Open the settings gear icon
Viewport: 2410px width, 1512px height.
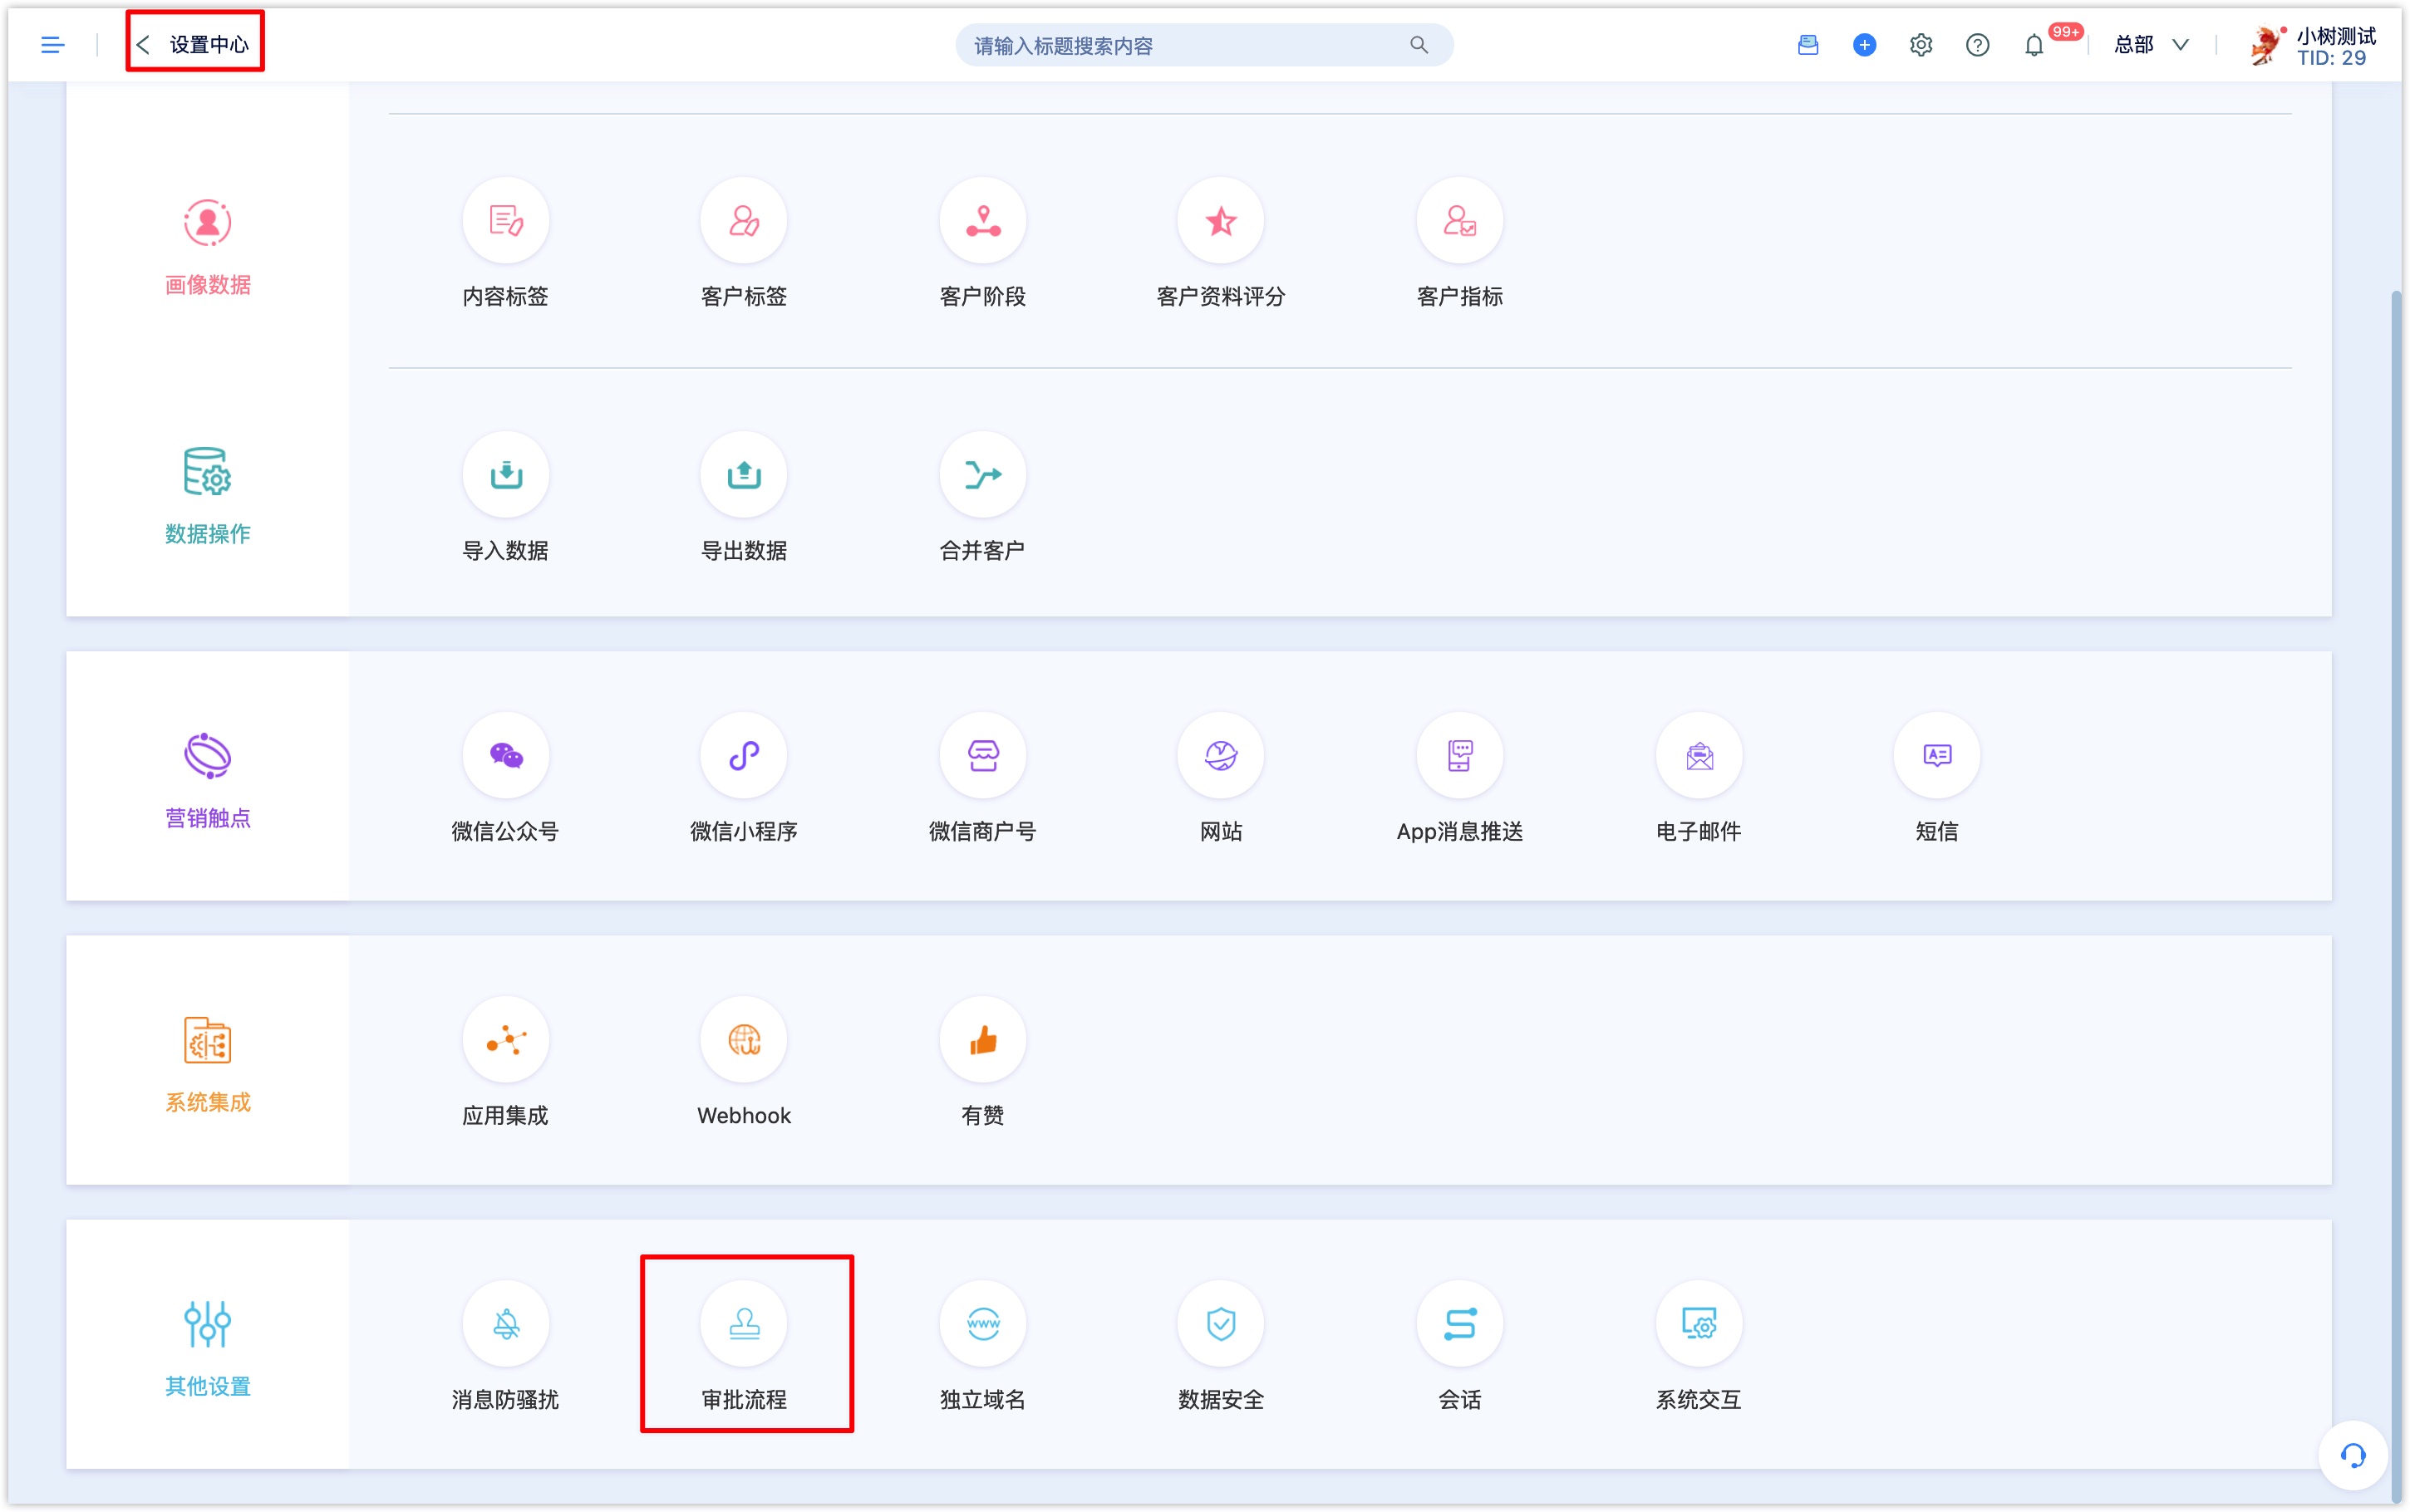(x=1921, y=45)
